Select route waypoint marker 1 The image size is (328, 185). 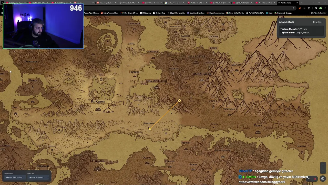179,101
